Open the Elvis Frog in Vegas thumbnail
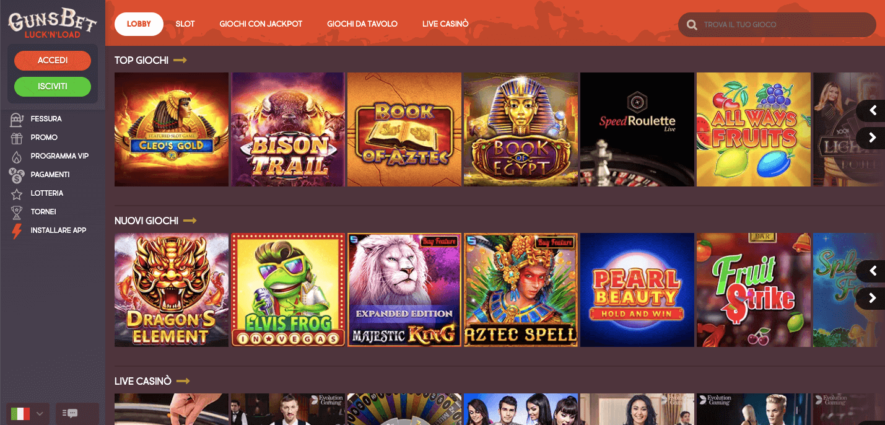Image resolution: width=885 pixels, height=425 pixels. tap(288, 290)
